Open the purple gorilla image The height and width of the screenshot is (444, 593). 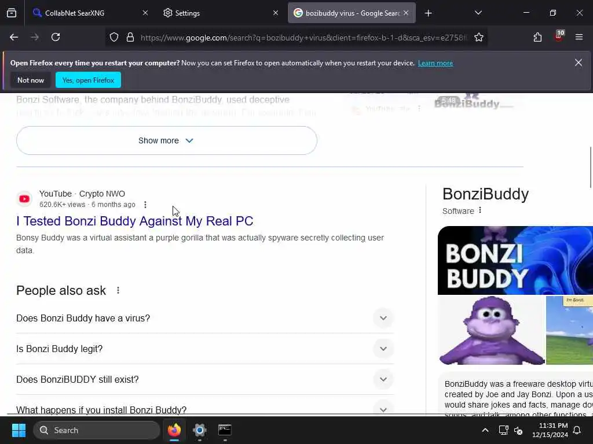pos(491,330)
